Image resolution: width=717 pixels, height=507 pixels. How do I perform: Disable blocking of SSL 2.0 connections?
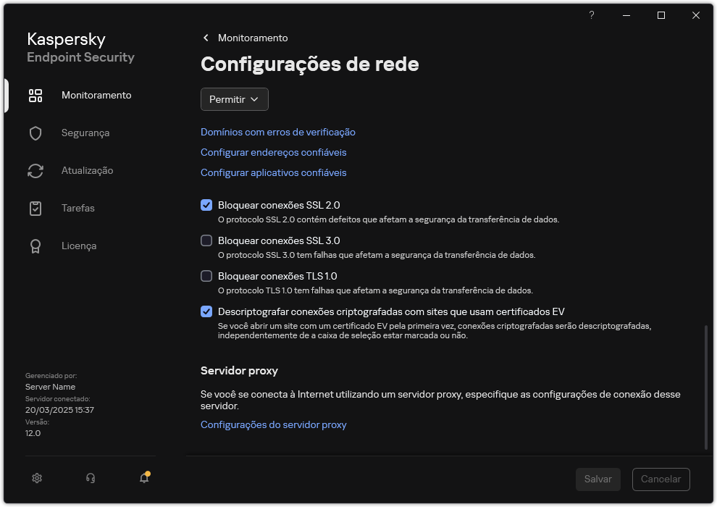(x=206, y=205)
